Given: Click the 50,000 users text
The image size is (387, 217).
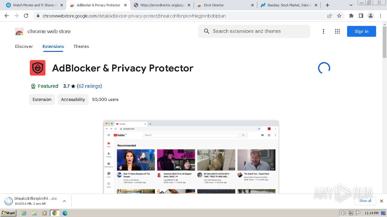Looking at the screenshot, I should [105, 99].
